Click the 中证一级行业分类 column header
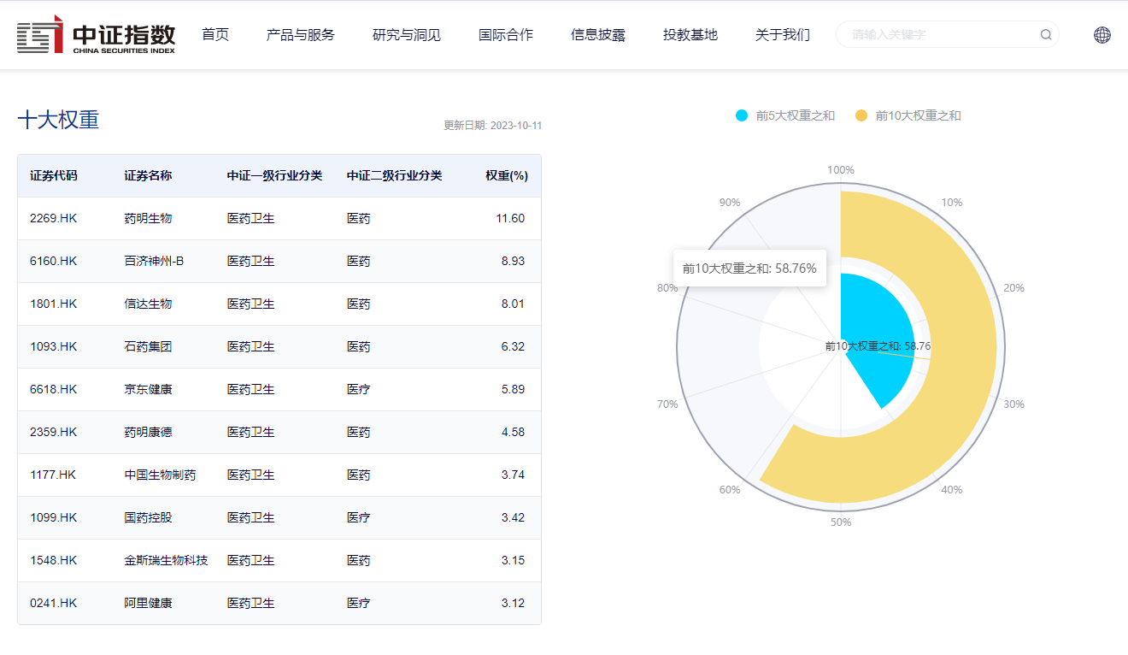Viewport: 1128px width, 655px height. (274, 175)
